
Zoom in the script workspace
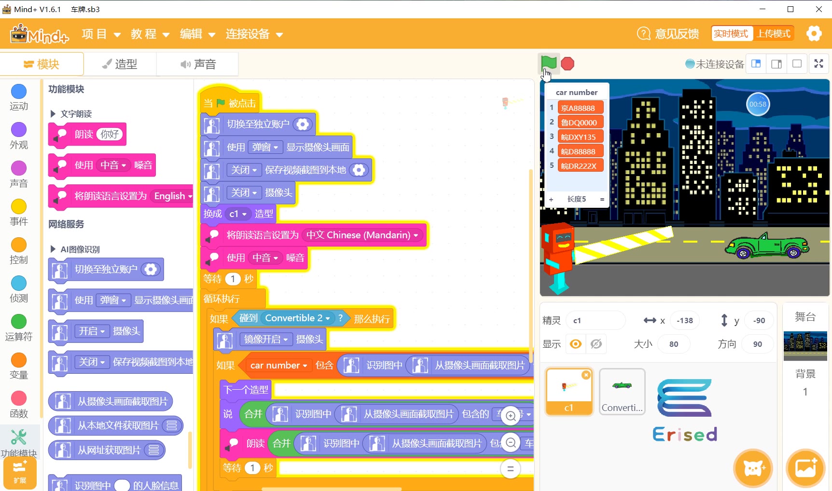(511, 416)
